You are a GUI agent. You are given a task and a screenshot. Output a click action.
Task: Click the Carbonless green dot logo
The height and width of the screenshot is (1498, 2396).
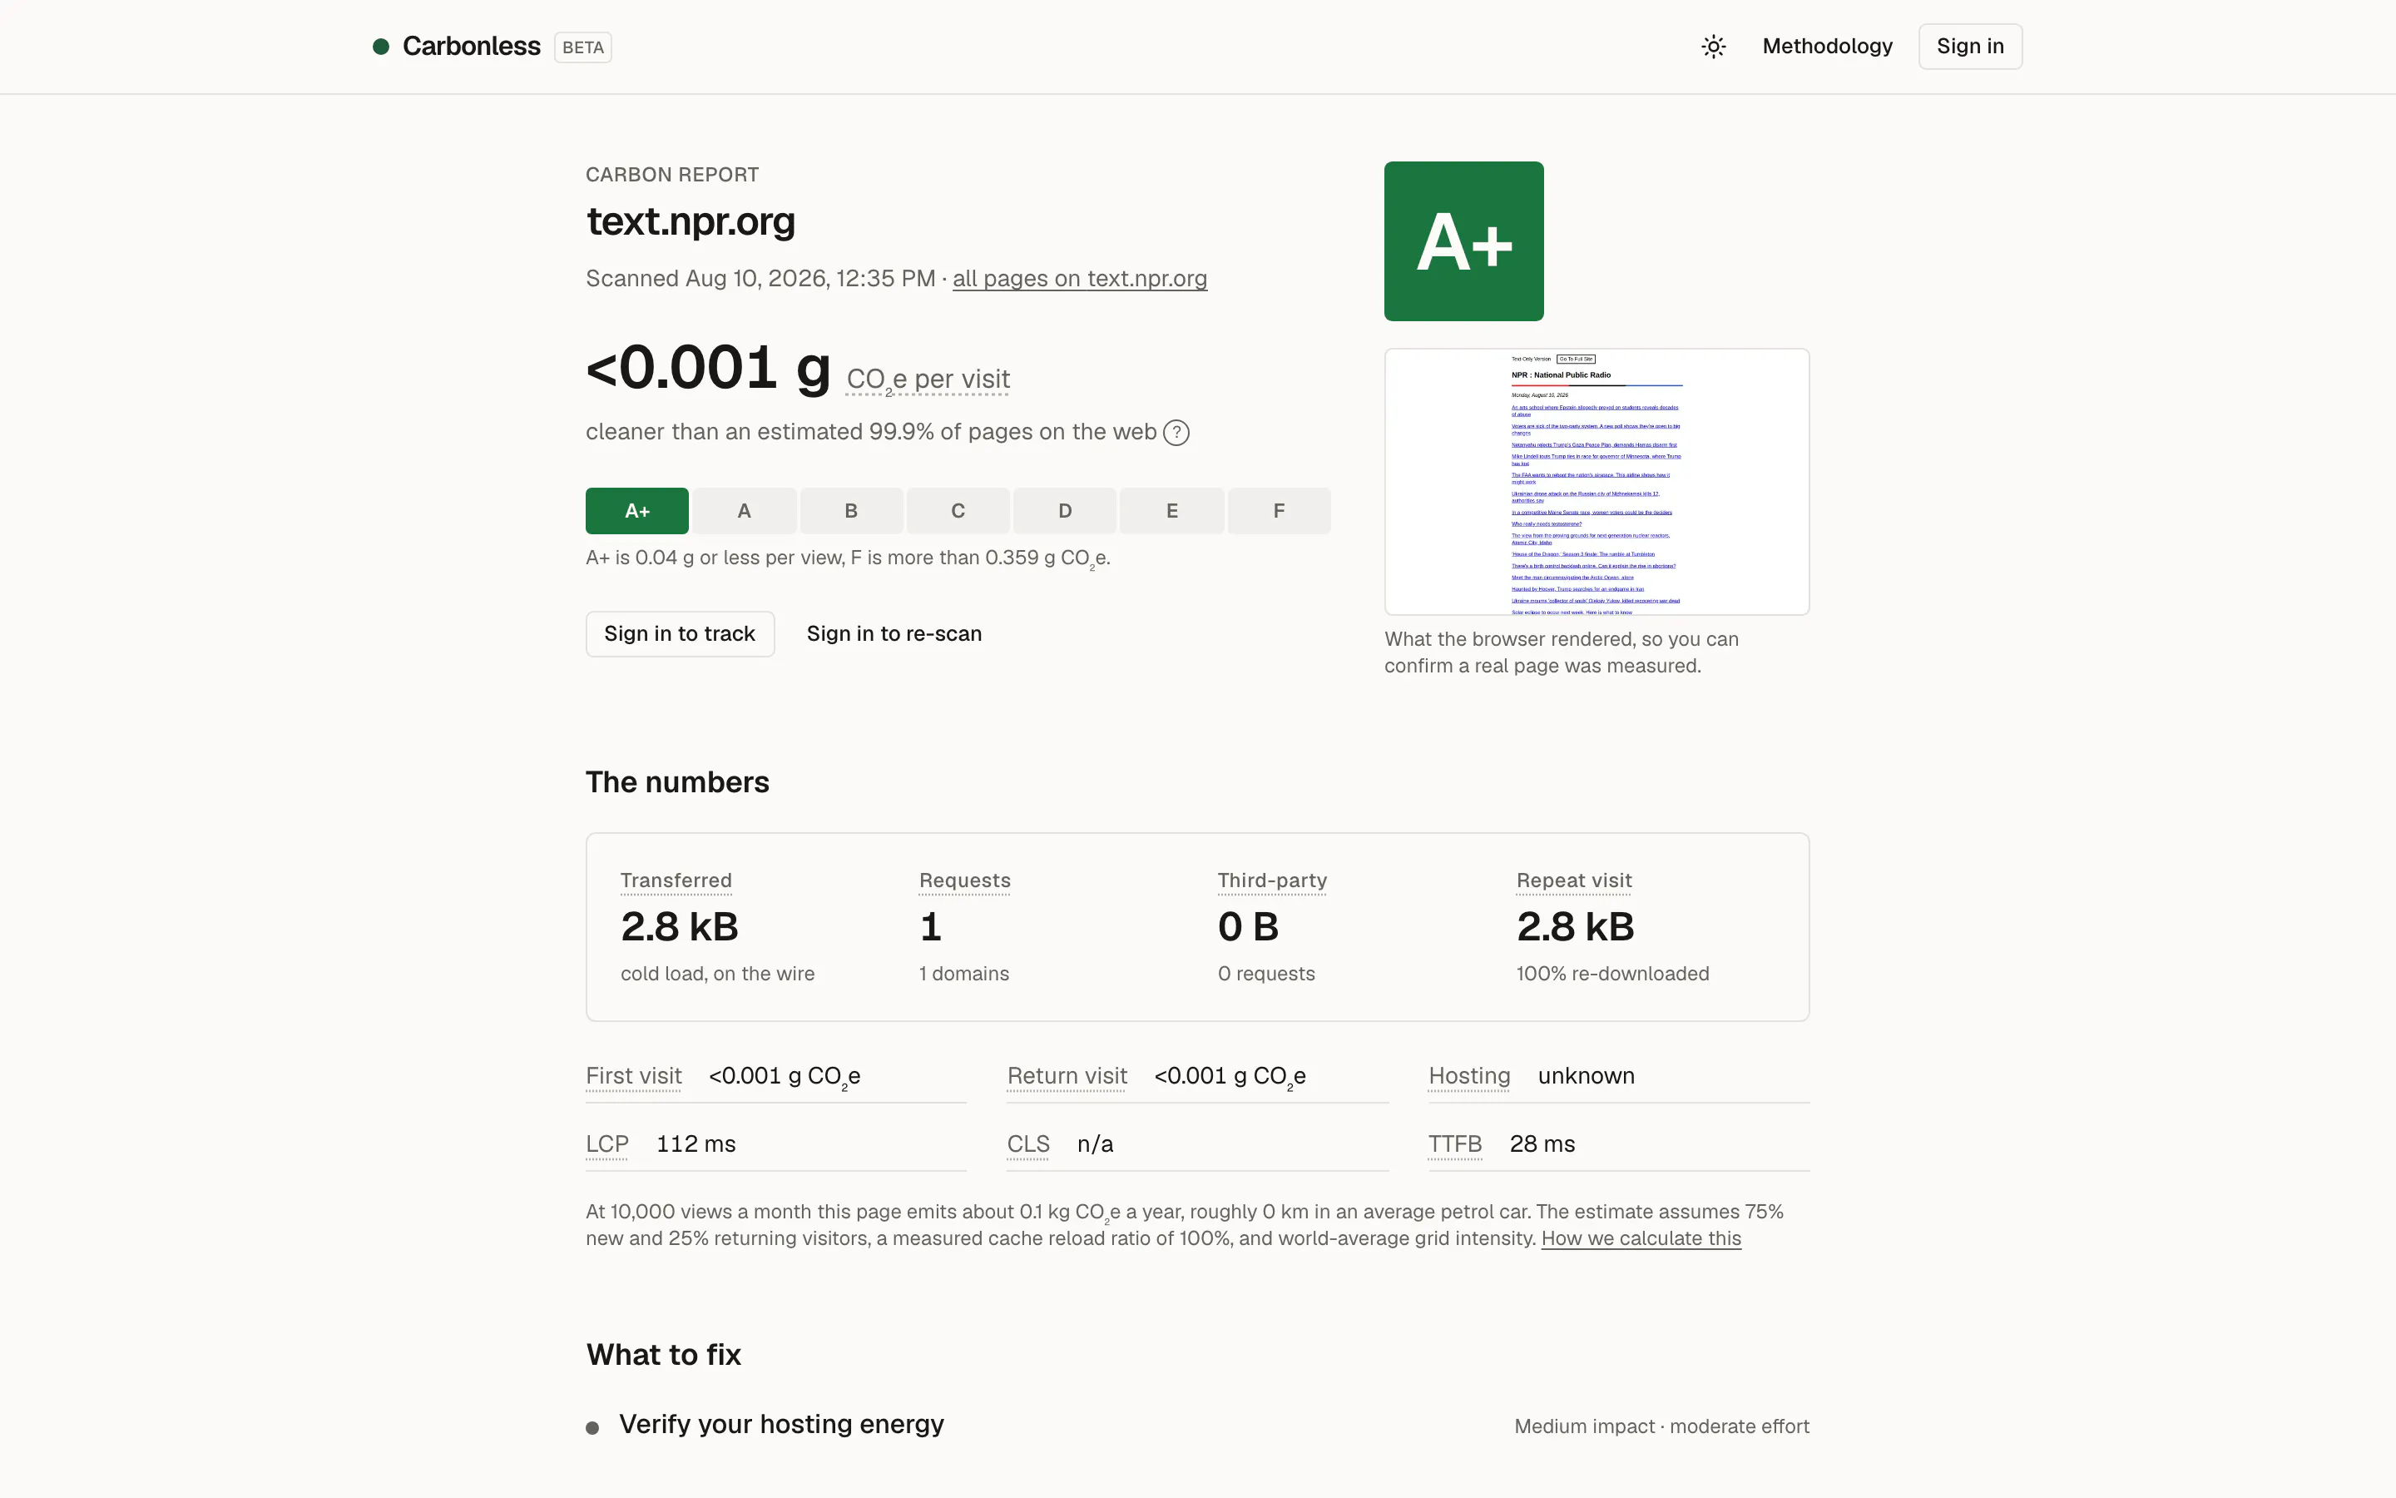380,47
